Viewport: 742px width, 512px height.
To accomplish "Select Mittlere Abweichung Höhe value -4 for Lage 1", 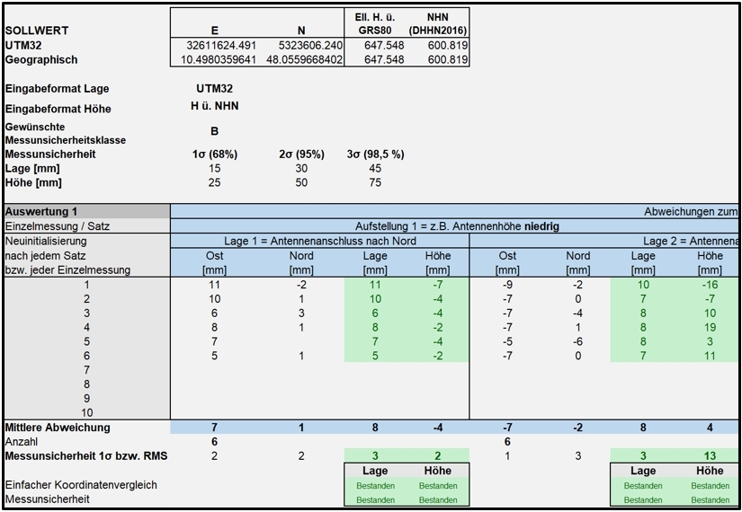I will pyautogui.click(x=438, y=428).
